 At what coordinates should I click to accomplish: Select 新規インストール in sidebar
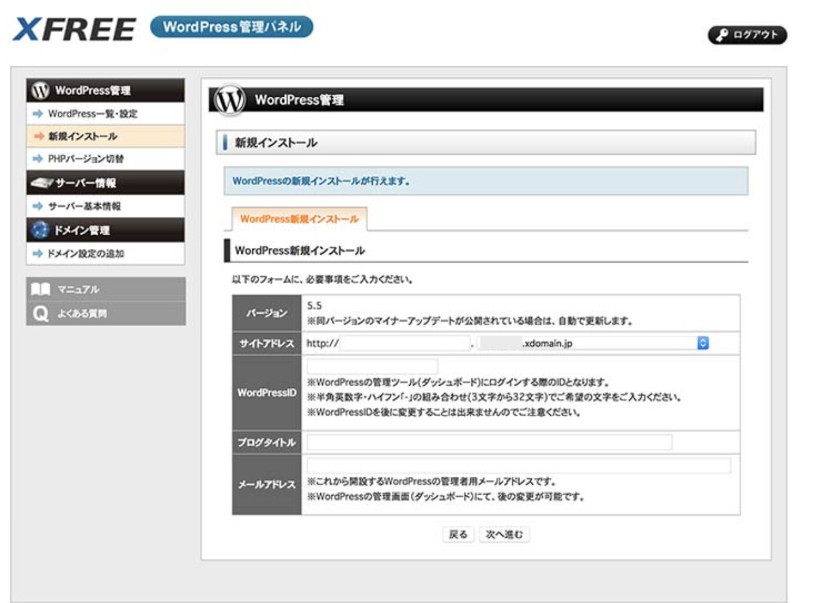pos(105,136)
